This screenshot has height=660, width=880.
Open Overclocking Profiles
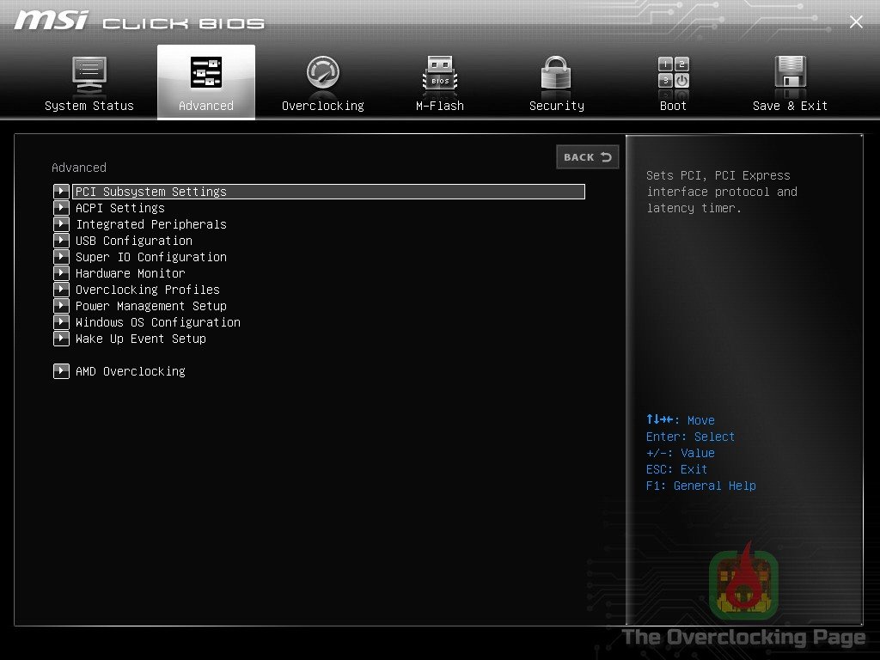point(147,289)
